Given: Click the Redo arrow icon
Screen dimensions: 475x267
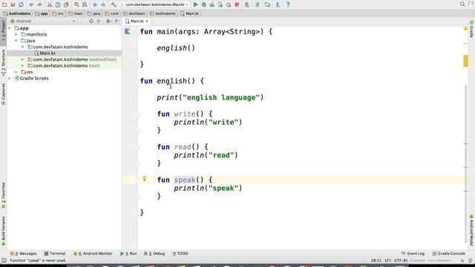Looking at the screenshot, I should tap(39, 4).
